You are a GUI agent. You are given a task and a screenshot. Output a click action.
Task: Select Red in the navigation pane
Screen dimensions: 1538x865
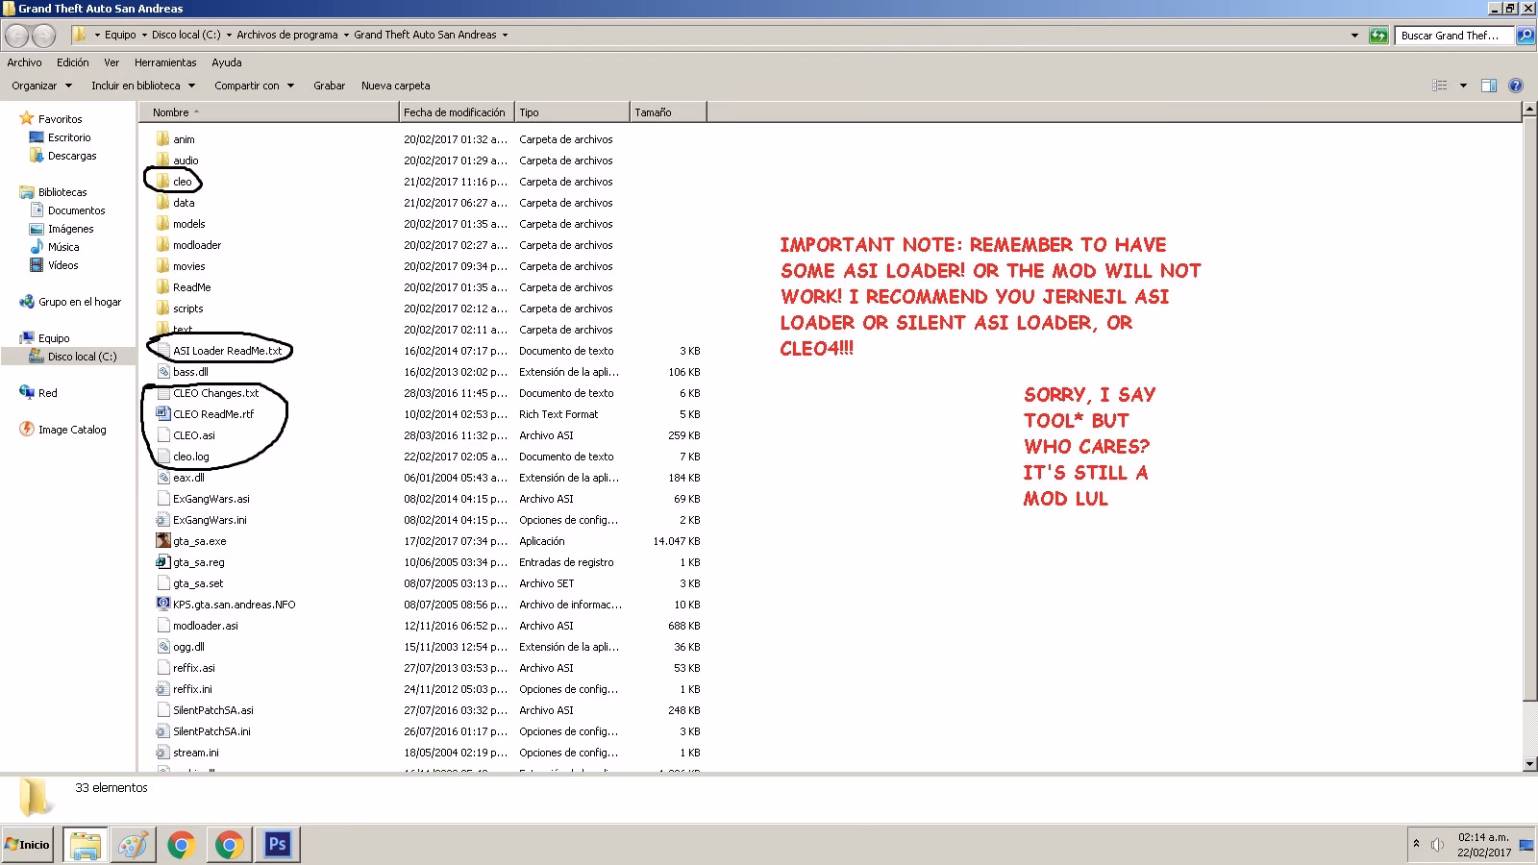(x=47, y=393)
